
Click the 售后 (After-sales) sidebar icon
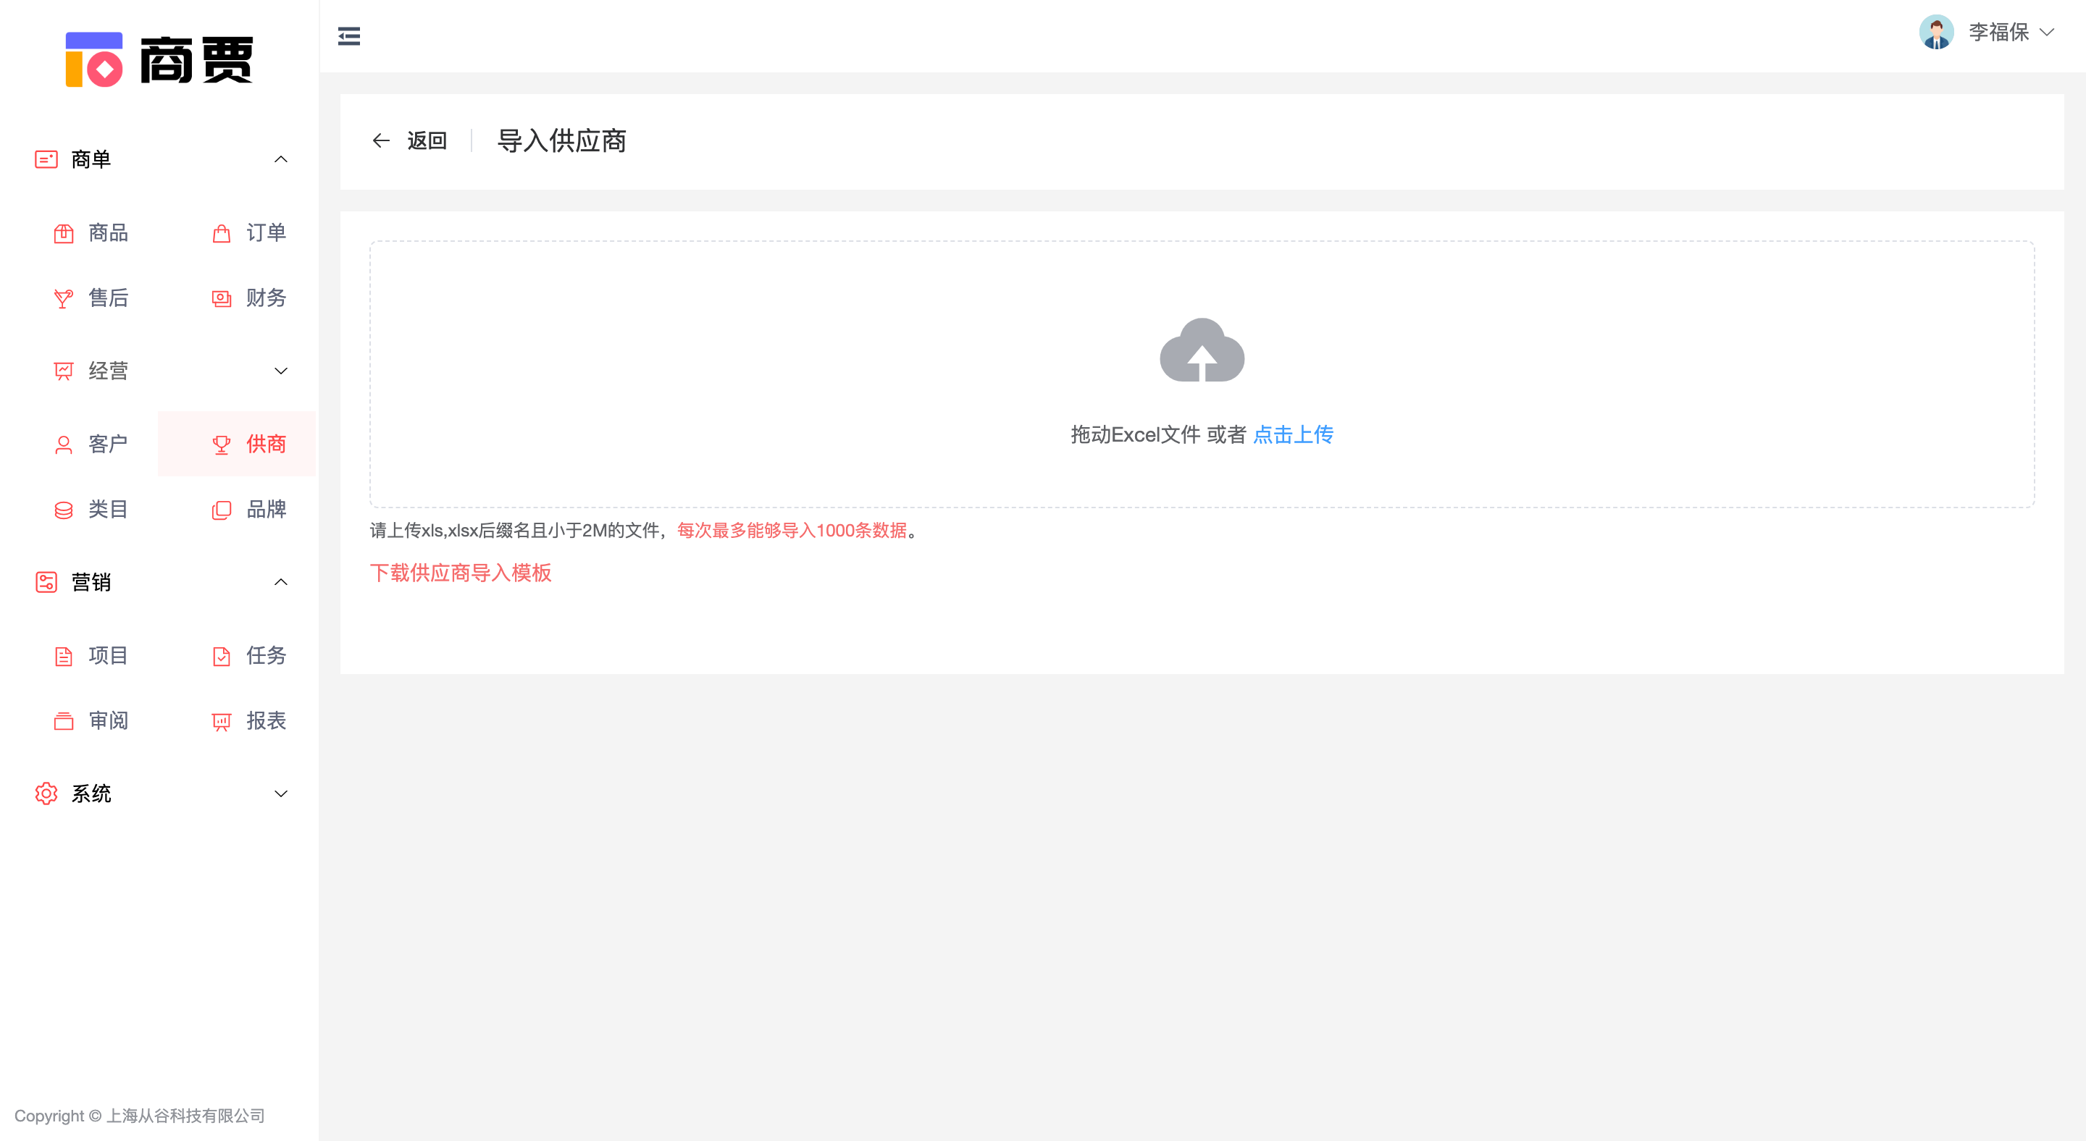coord(64,298)
